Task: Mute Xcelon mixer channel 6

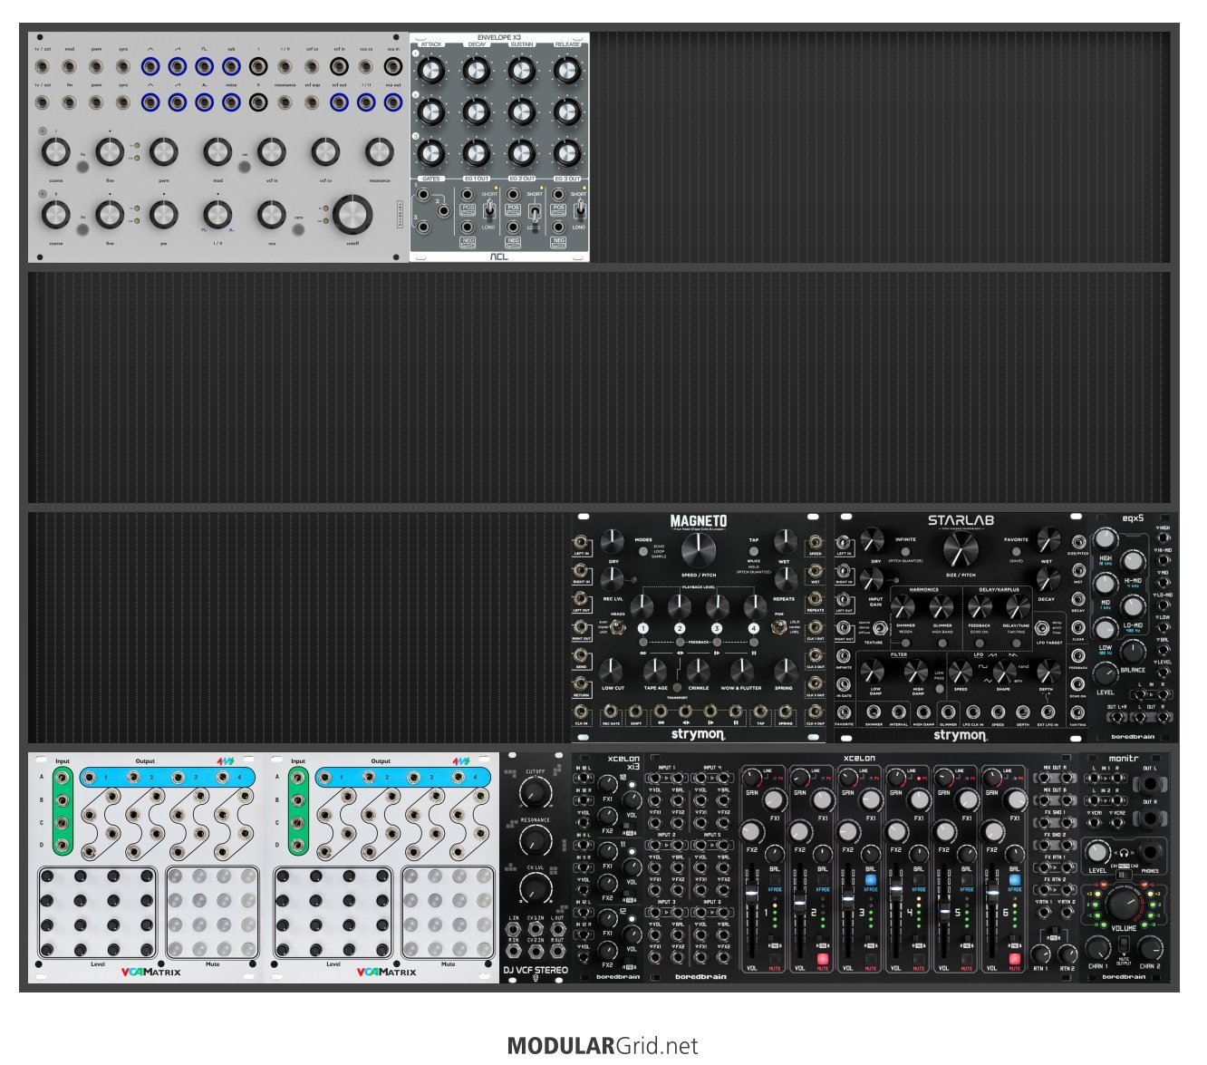Action: [x=1015, y=959]
